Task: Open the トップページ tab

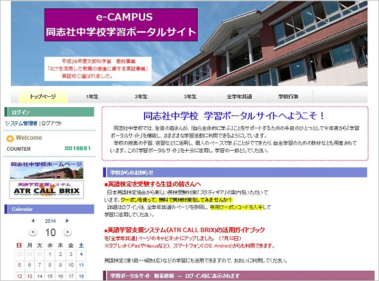Action: pos(43,97)
